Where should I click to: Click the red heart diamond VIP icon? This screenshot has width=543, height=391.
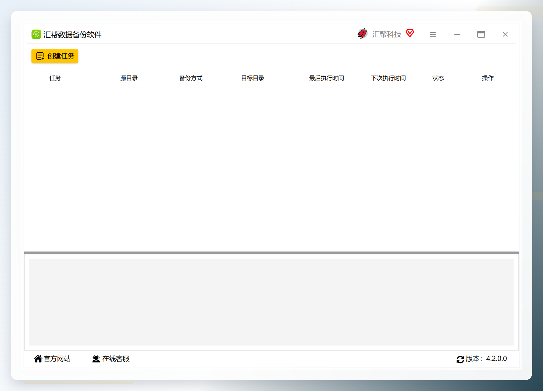(x=410, y=33)
